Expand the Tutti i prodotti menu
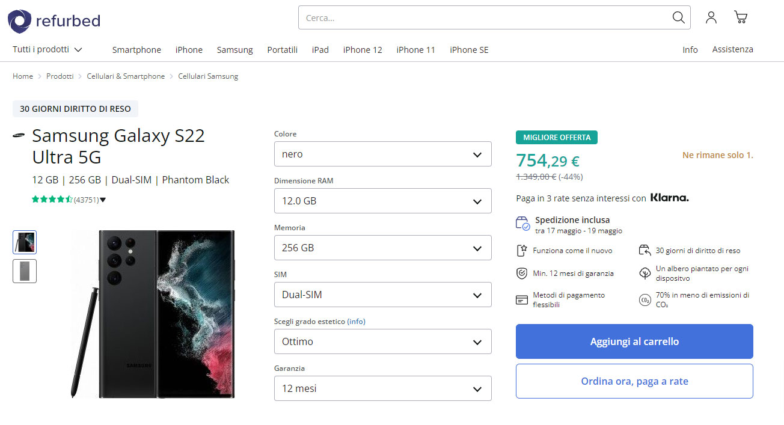This screenshot has height=425, width=784. click(x=47, y=49)
